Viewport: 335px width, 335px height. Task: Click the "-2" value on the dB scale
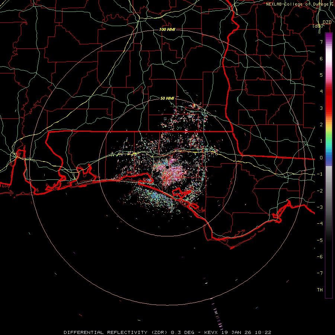point(320,191)
